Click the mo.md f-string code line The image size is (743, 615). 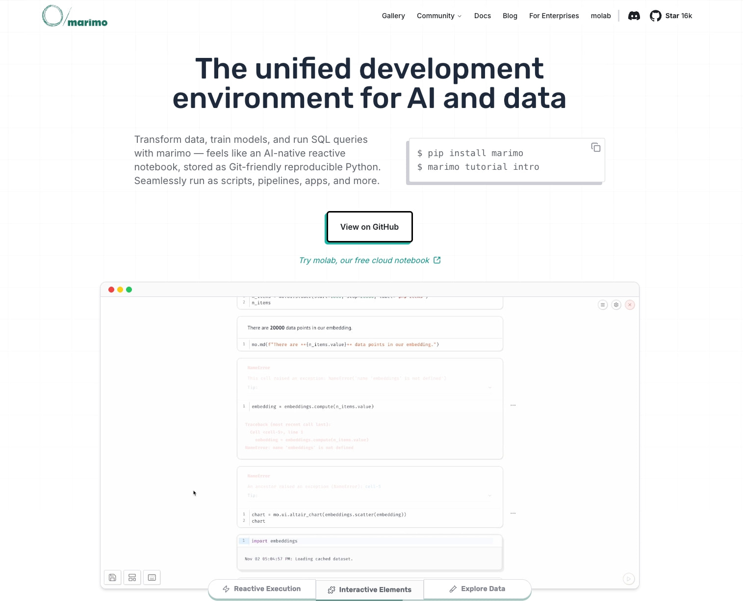click(345, 345)
